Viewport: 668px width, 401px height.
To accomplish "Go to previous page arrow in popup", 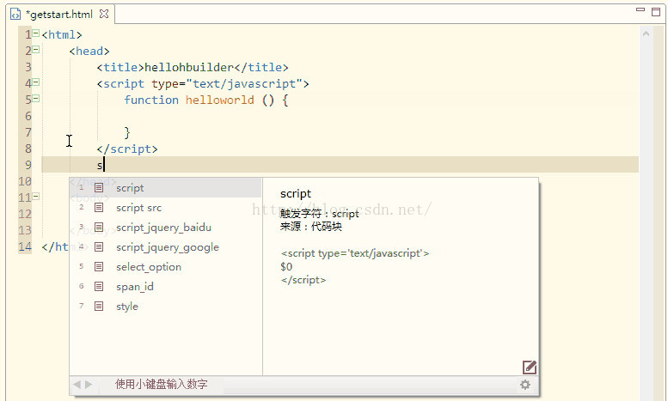I will click(77, 385).
